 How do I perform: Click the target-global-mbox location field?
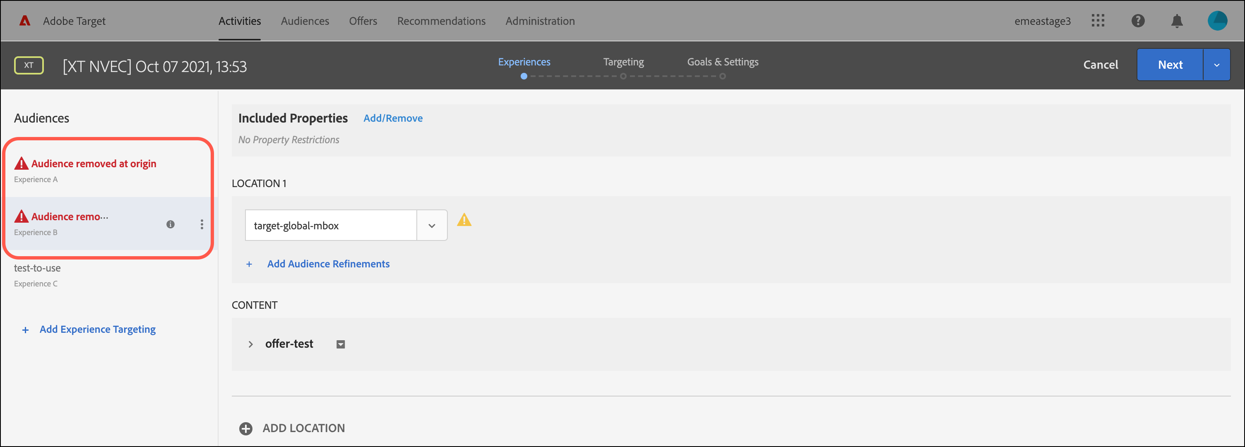click(x=331, y=225)
